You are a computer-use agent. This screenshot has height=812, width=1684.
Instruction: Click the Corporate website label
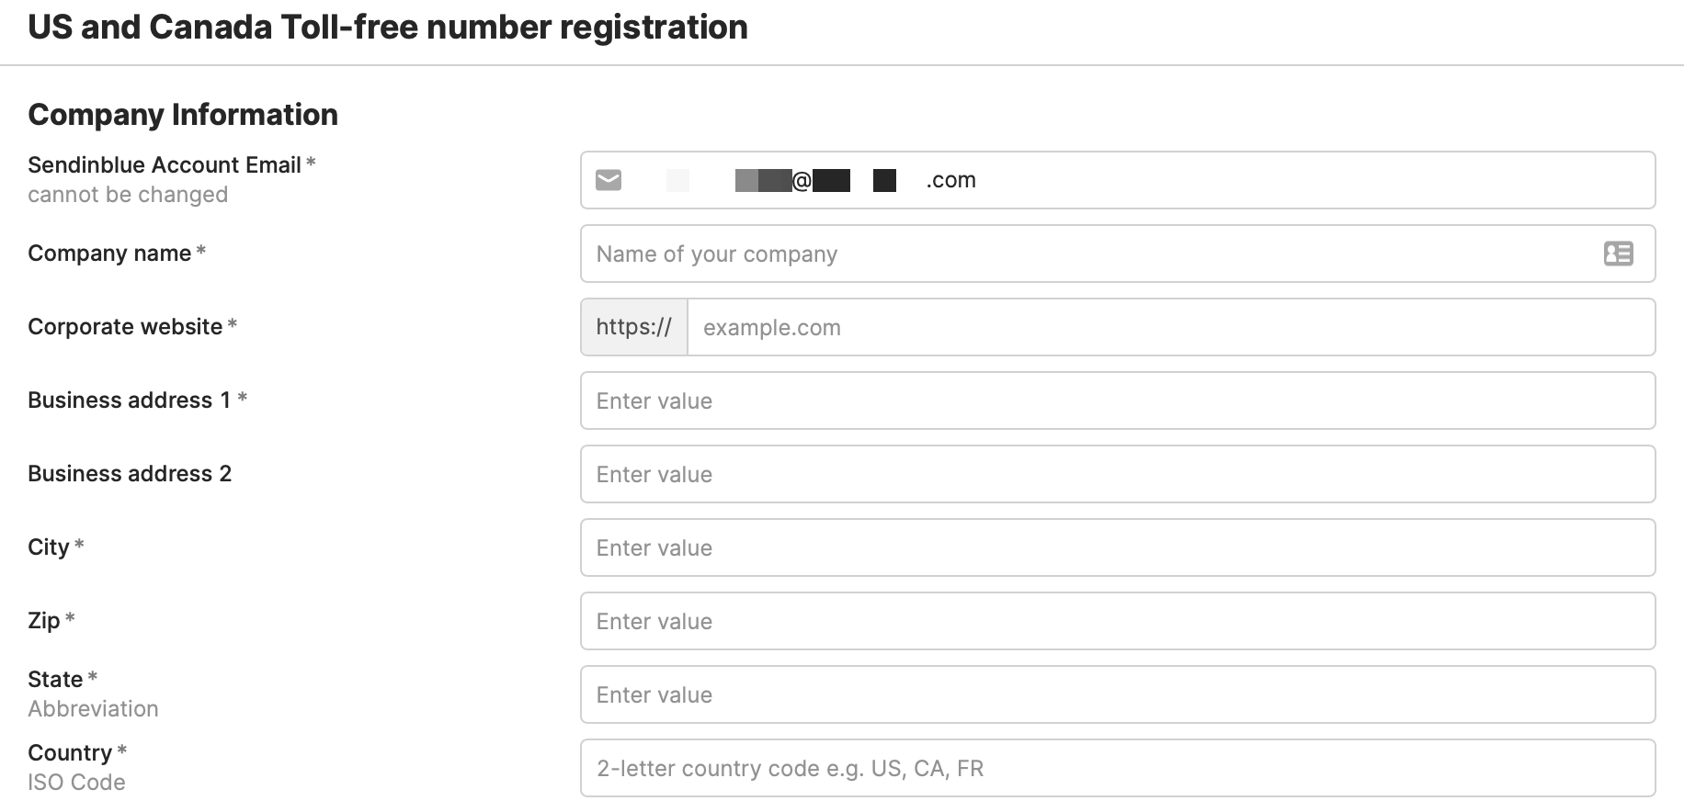pos(125,327)
